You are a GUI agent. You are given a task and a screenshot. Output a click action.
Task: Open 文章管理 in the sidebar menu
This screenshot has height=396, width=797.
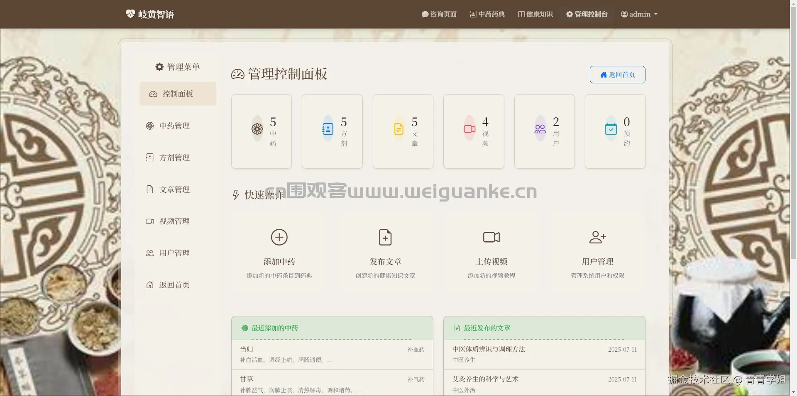[178, 189]
